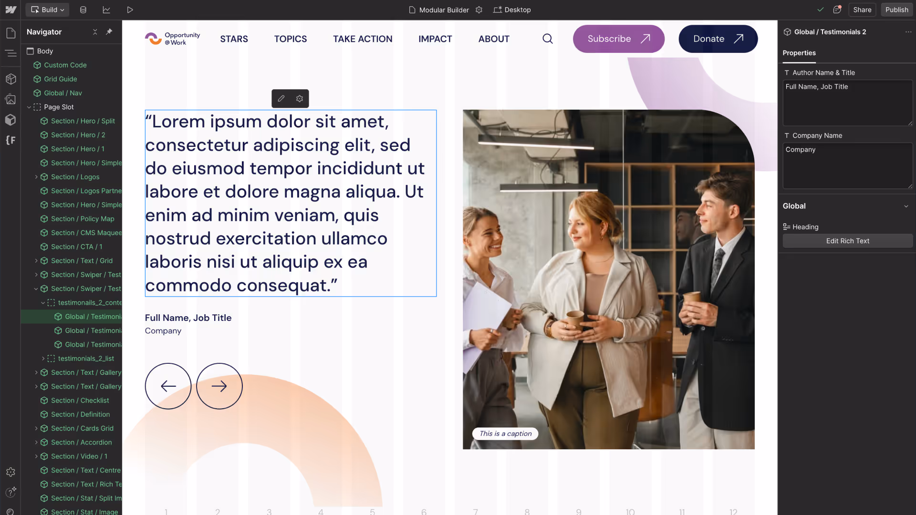Open the Build mode dropdown
916x515 pixels.
click(x=47, y=10)
